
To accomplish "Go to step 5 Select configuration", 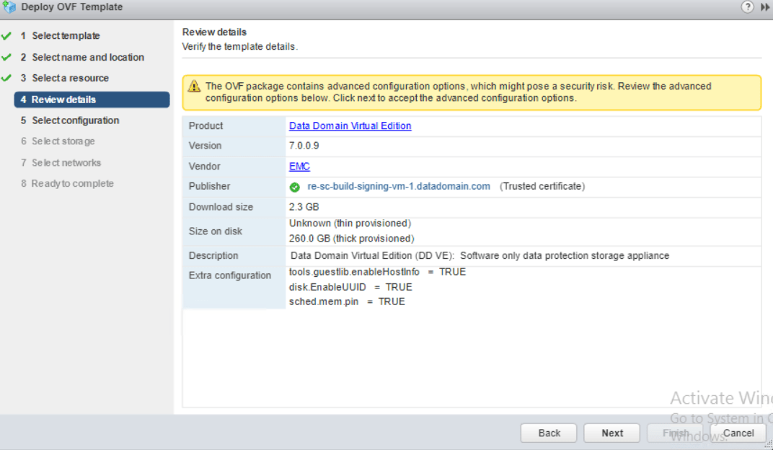I will click(x=70, y=120).
